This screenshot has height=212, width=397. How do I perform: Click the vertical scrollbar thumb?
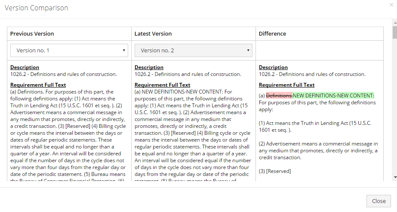pos(395,32)
